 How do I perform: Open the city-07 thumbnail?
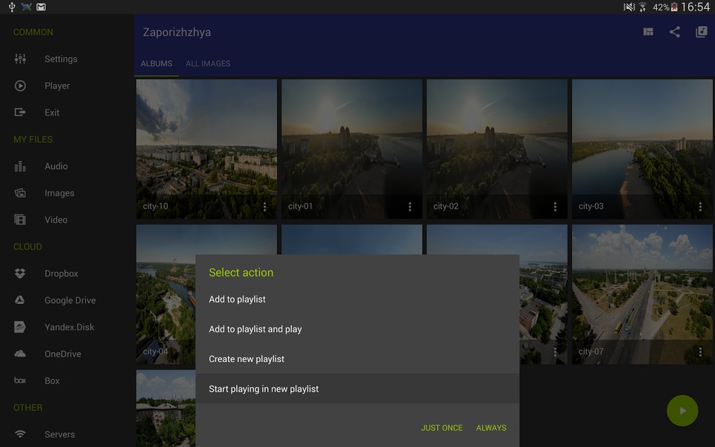click(642, 294)
